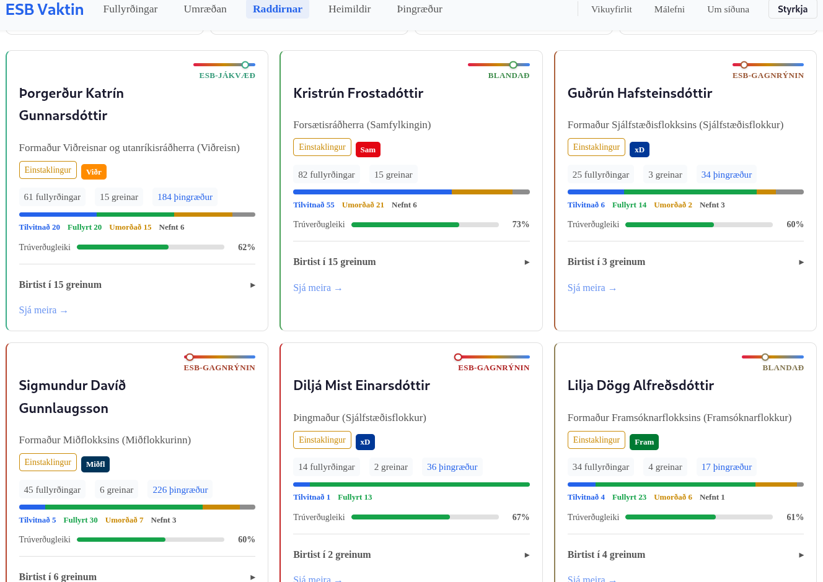Image resolution: width=823 pixels, height=582 pixels.
Task: Expand 'Birtist í 15 greinum' under Kristrún Frostadóttir
Action: click(411, 262)
